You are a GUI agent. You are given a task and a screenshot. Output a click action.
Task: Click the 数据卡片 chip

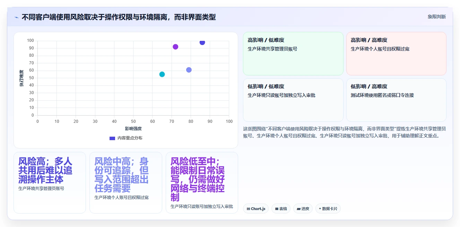tap(328, 209)
